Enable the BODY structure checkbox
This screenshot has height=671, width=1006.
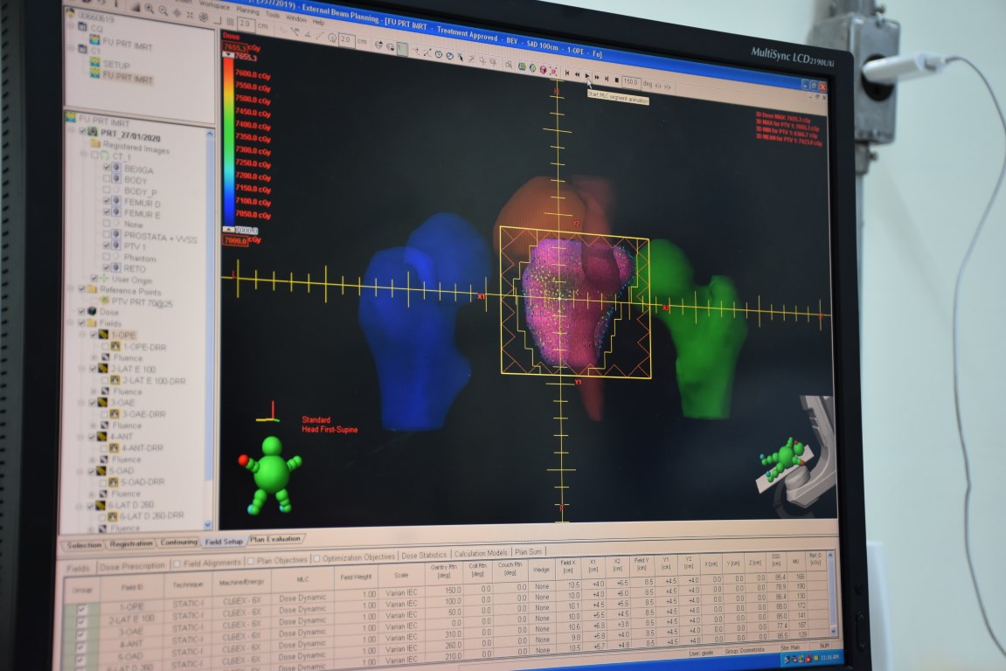click(106, 179)
